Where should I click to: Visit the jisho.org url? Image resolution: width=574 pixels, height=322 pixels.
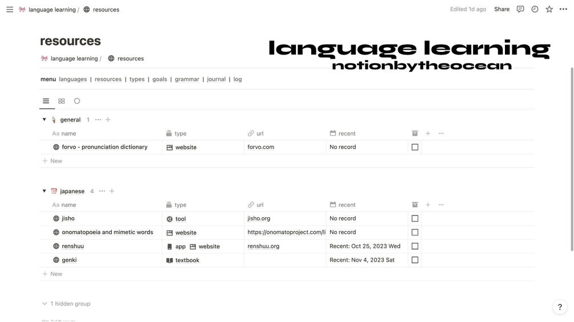tap(259, 218)
